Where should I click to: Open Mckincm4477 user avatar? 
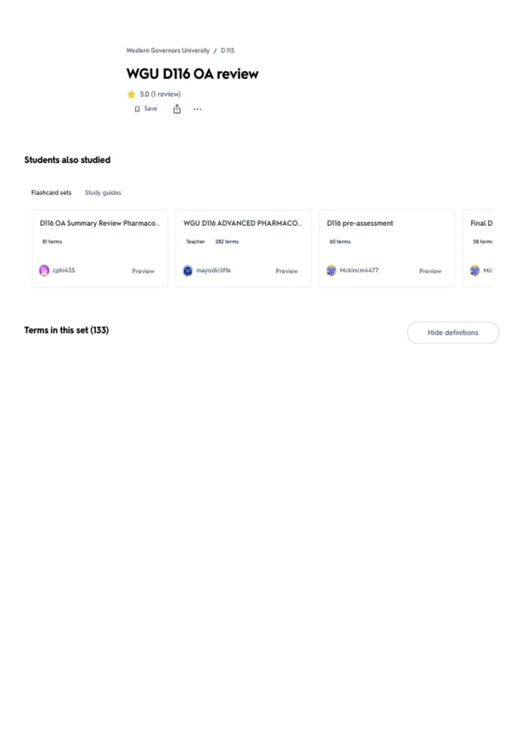(x=331, y=271)
